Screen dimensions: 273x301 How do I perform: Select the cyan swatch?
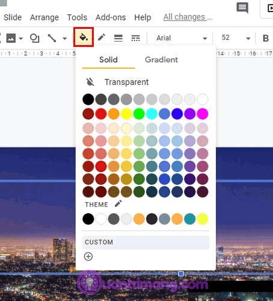click(152, 114)
